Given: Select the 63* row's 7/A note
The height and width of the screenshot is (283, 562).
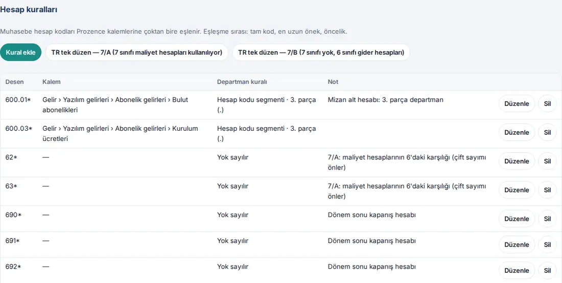Looking at the screenshot, I should coord(407,191).
